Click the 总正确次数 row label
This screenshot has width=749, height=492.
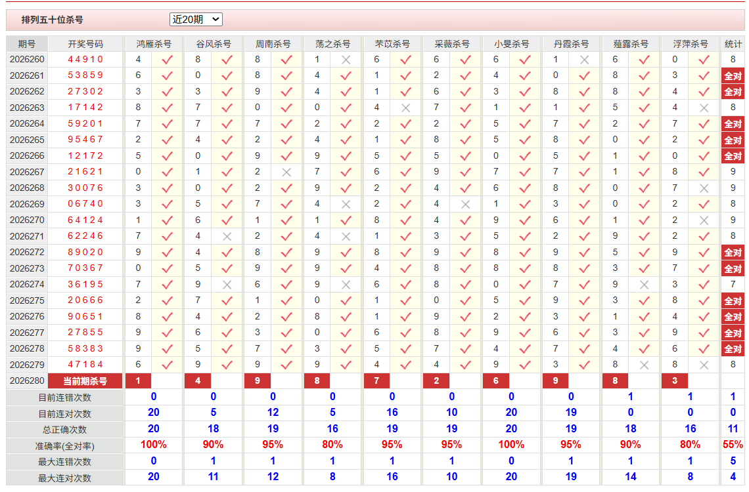64,430
